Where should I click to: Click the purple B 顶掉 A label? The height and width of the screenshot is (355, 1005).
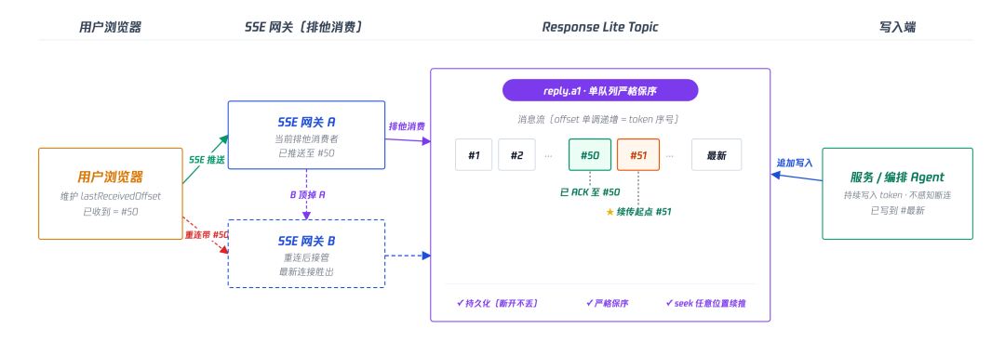307,194
